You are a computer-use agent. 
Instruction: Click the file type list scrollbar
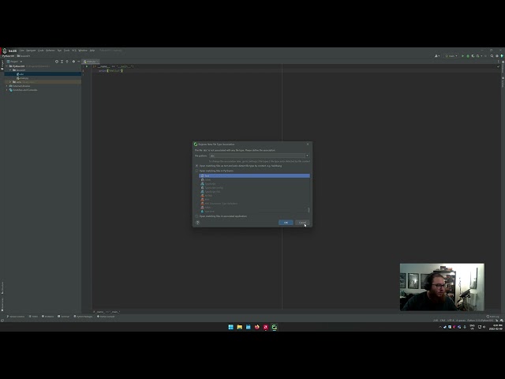tap(309, 210)
